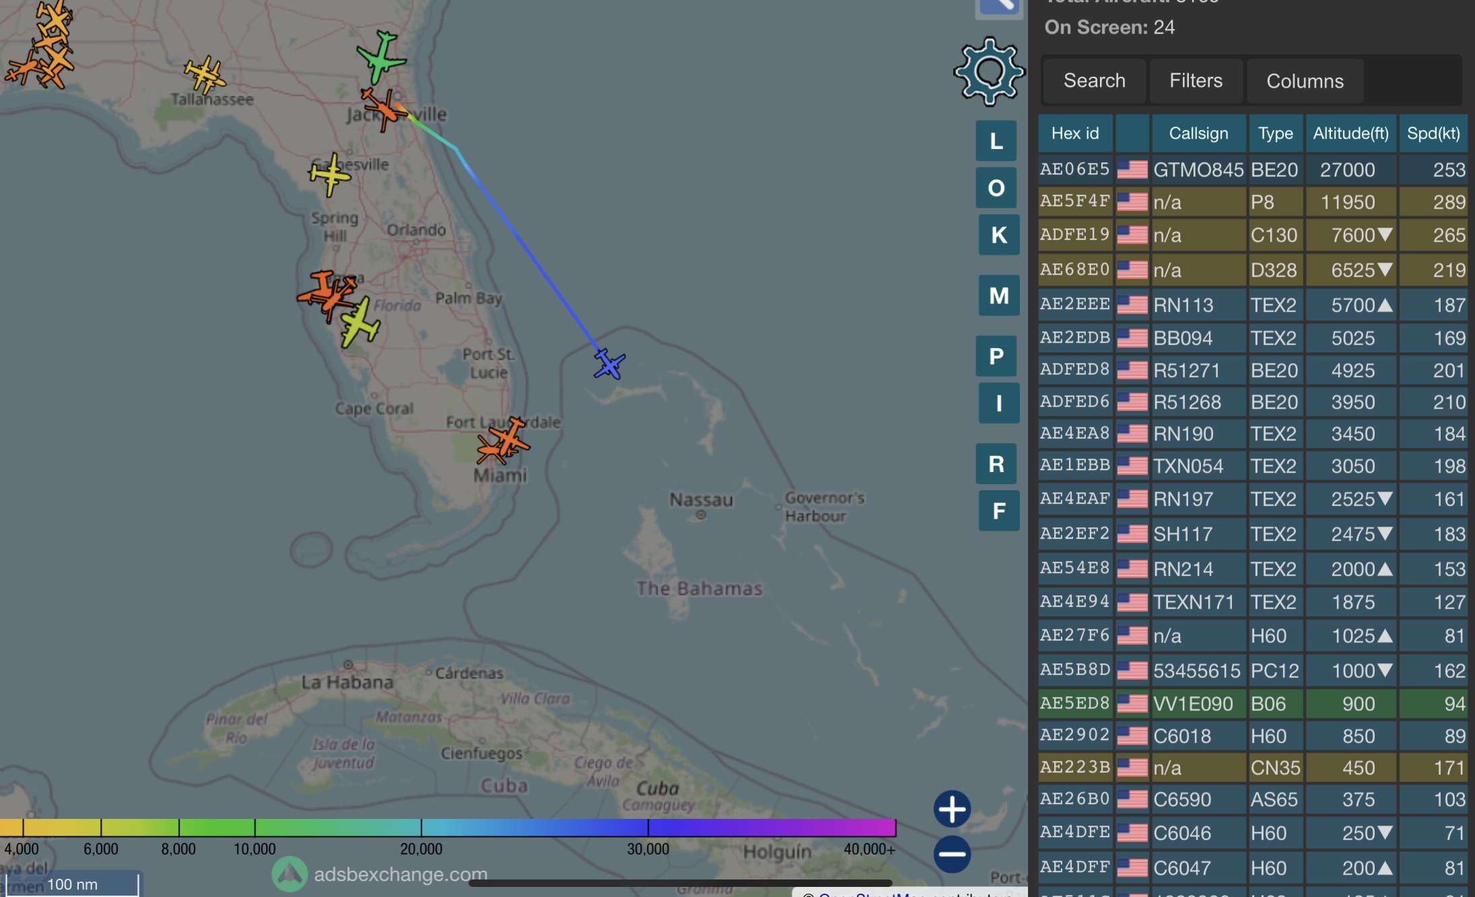Click the Nassau city label on map
1475x897 pixels.
pyautogui.click(x=701, y=500)
